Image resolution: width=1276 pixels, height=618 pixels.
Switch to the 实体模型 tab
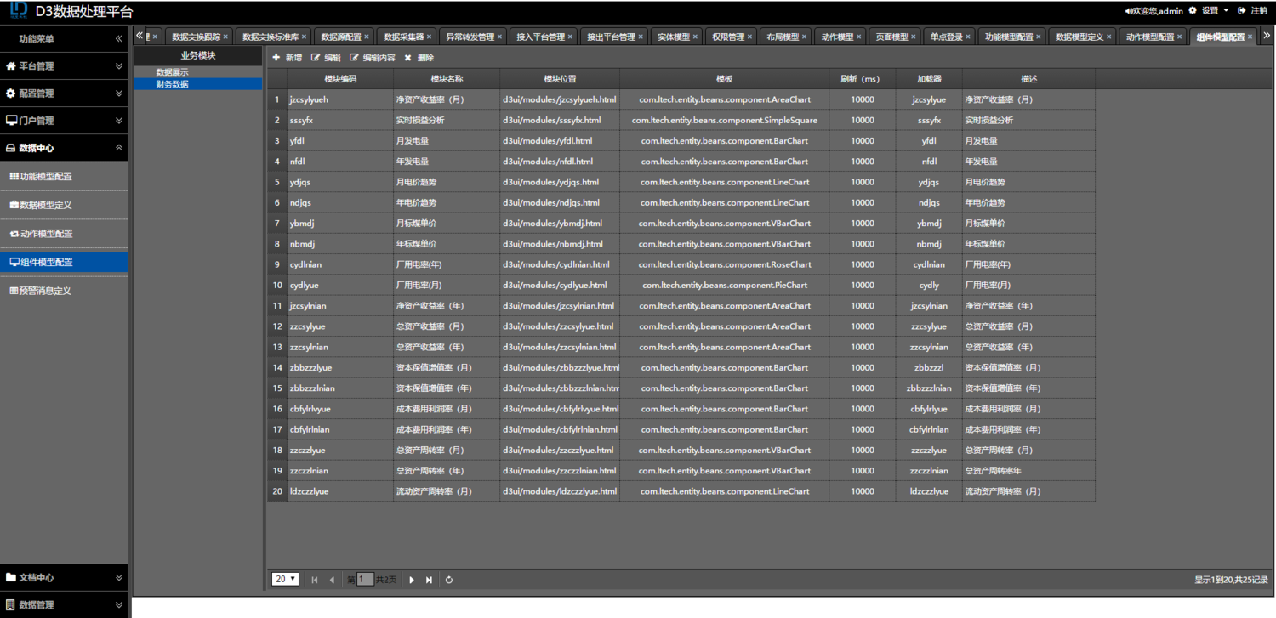point(673,37)
